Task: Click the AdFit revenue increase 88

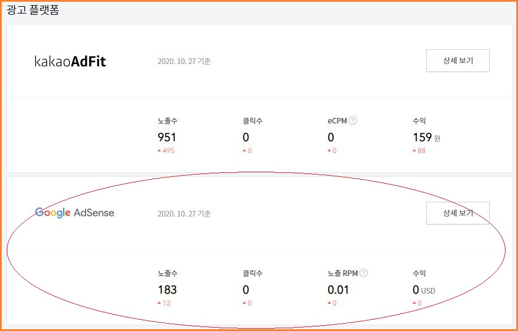Action: point(419,151)
